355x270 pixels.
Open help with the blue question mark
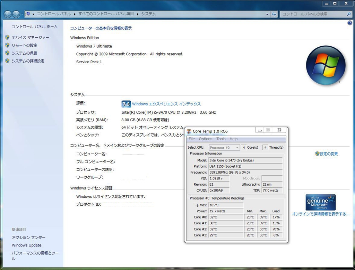(350, 23)
